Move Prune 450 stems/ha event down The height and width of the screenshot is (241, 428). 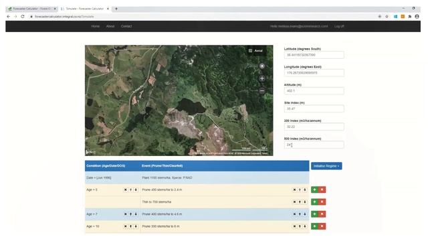pyautogui.click(x=305, y=189)
